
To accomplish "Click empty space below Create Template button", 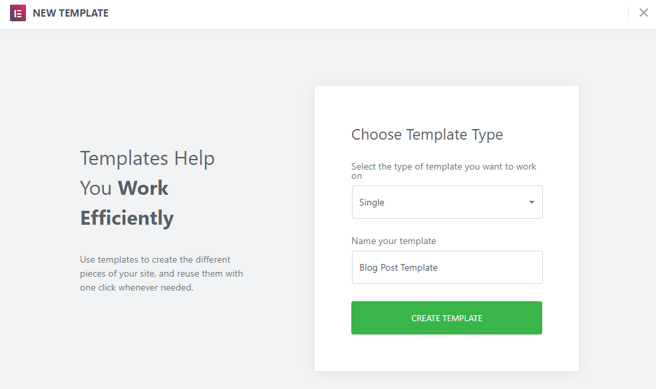I will pos(446,352).
